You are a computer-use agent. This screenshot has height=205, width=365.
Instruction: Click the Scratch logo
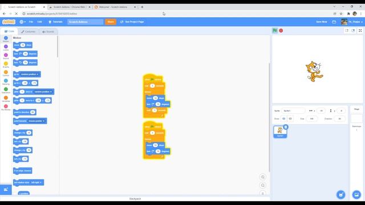9,22
